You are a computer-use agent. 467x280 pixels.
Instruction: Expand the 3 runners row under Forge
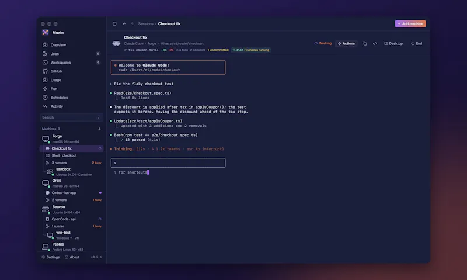(x=71, y=163)
